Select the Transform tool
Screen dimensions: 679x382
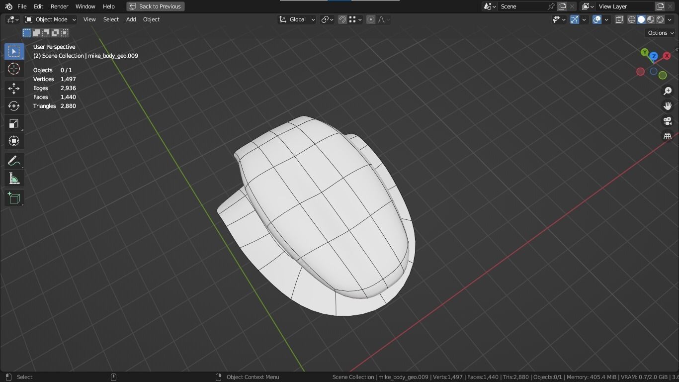[14, 141]
